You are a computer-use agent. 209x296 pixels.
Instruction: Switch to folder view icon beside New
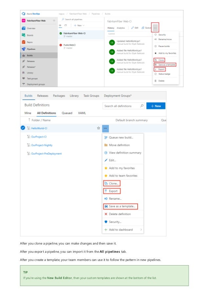[x=66, y=25]
